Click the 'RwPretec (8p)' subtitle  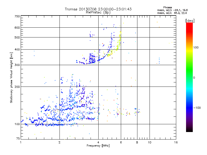[98, 12]
